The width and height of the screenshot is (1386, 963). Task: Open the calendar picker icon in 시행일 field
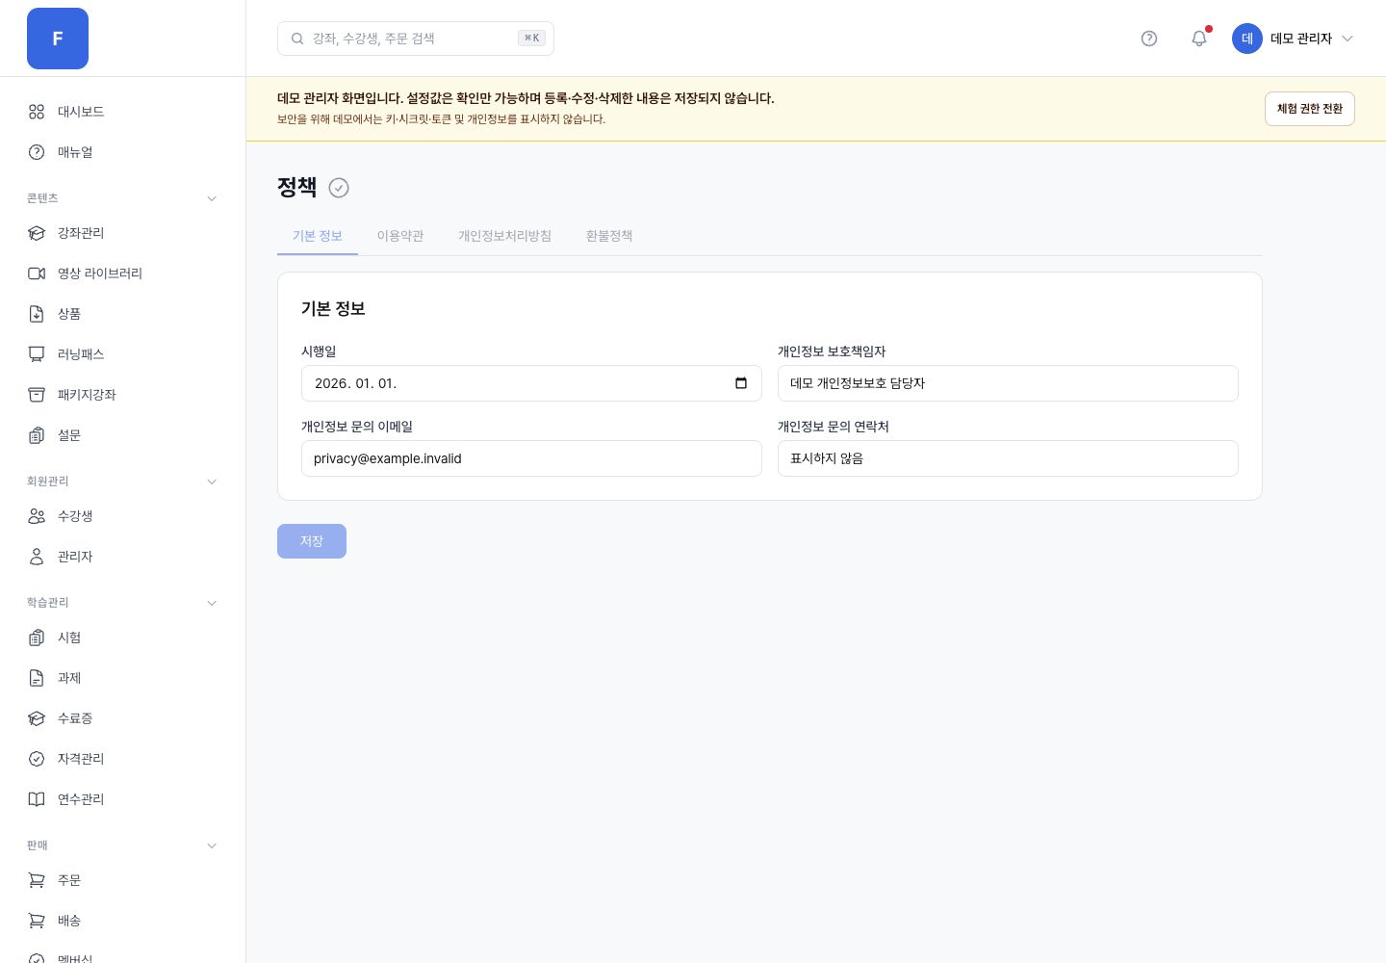click(x=741, y=383)
